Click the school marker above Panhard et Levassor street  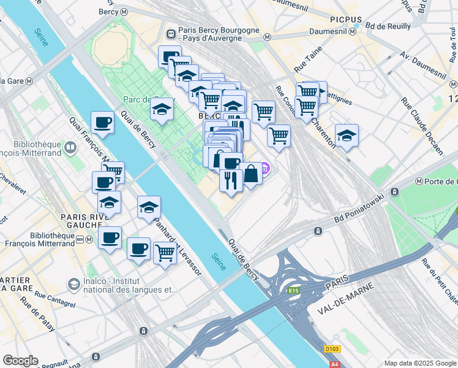pyautogui.click(x=149, y=210)
